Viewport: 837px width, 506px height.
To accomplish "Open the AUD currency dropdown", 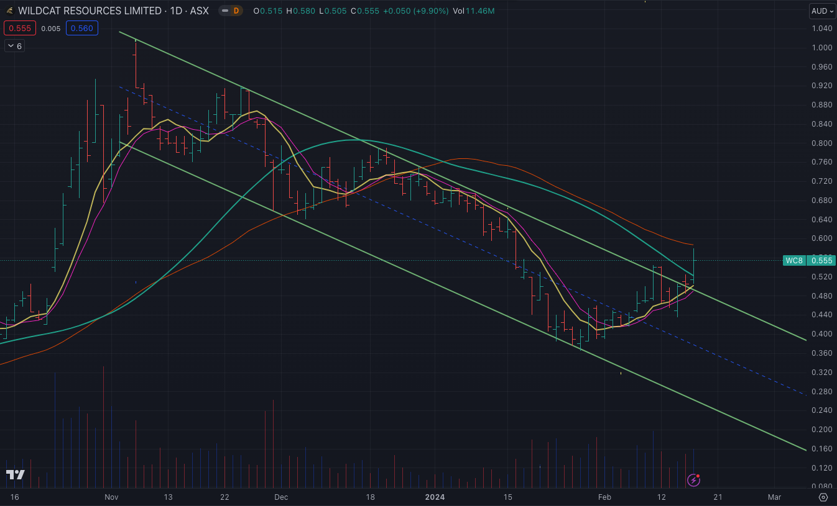I will [822, 11].
